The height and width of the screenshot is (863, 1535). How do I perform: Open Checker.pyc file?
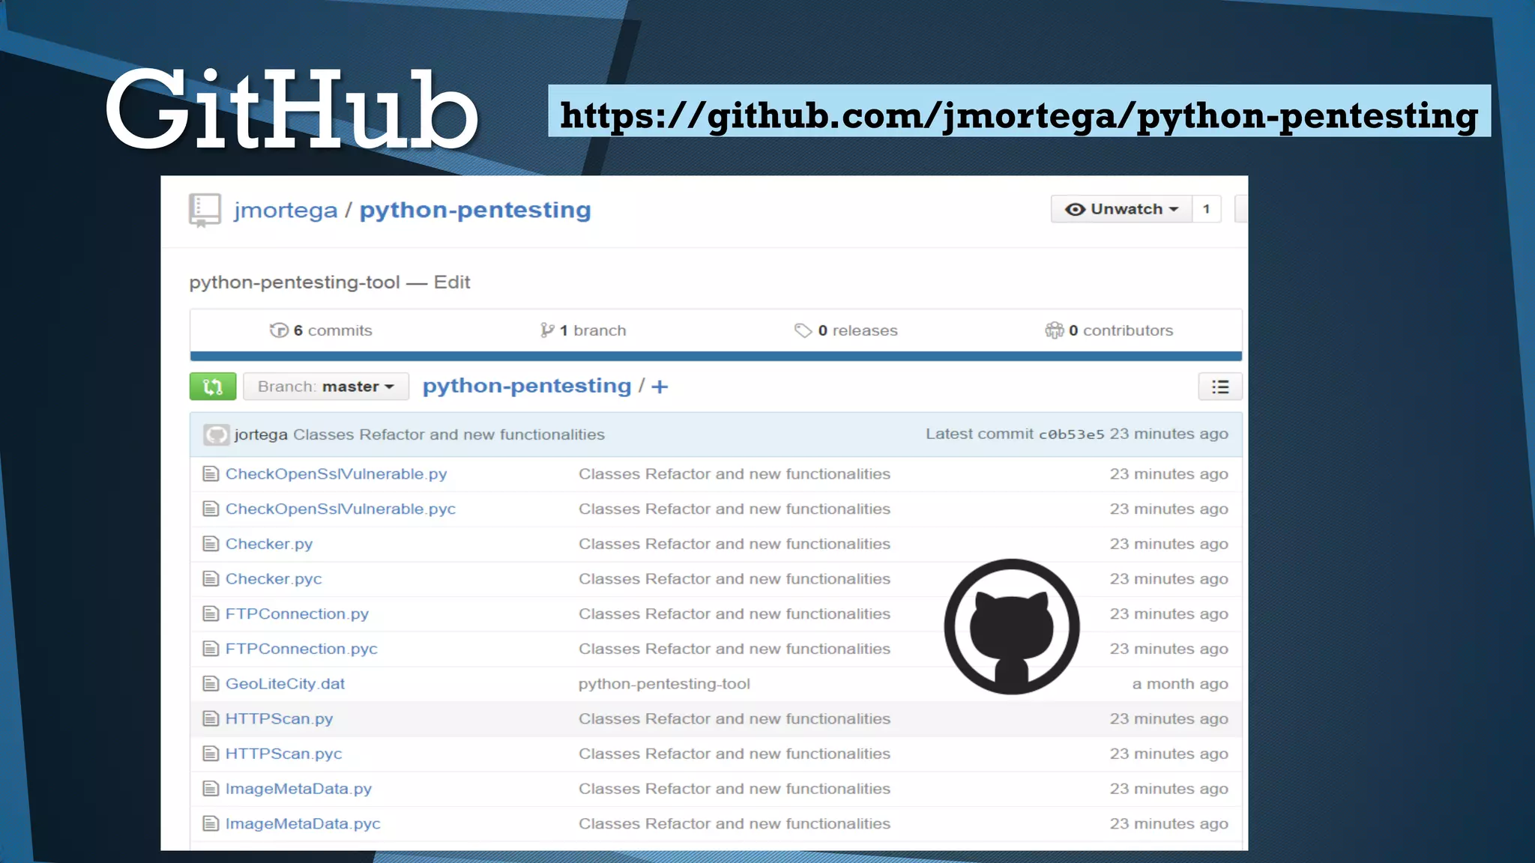click(x=274, y=579)
